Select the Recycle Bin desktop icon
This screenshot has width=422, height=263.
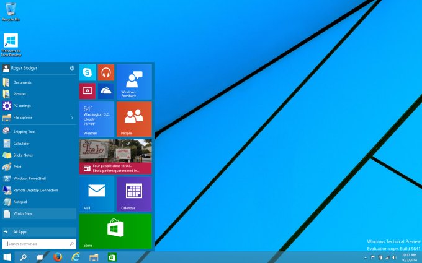(x=11, y=12)
